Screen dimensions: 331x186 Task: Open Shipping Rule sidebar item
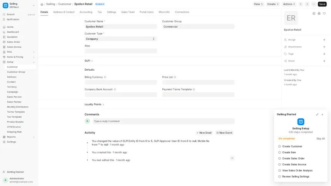14,132
